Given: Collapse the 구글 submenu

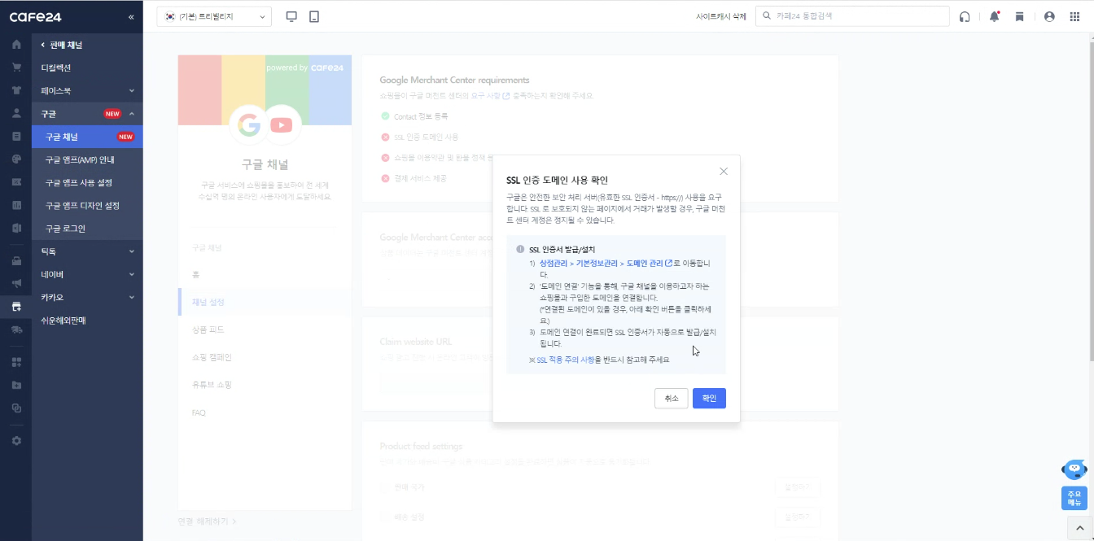Looking at the screenshot, I should pyautogui.click(x=132, y=113).
